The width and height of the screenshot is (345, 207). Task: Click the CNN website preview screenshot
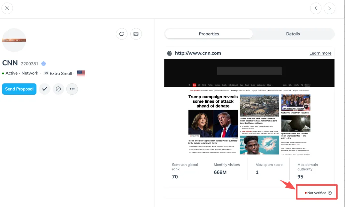click(x=249, y=107)
